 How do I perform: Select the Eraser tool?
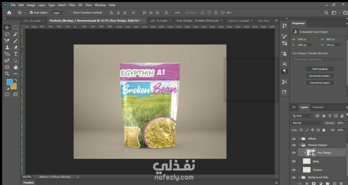pos(16,47)
